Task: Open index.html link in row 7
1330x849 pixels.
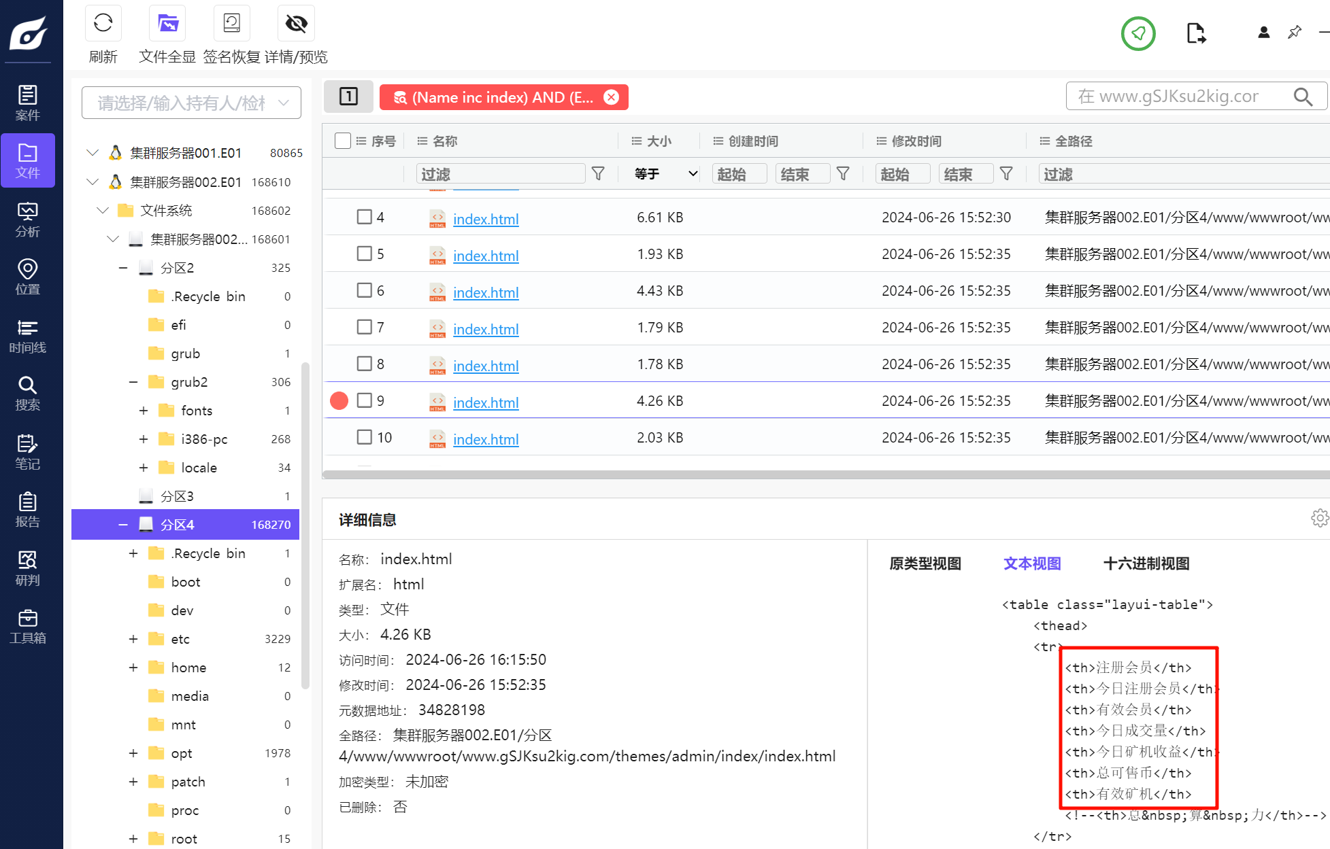Action: click(486, 329)
